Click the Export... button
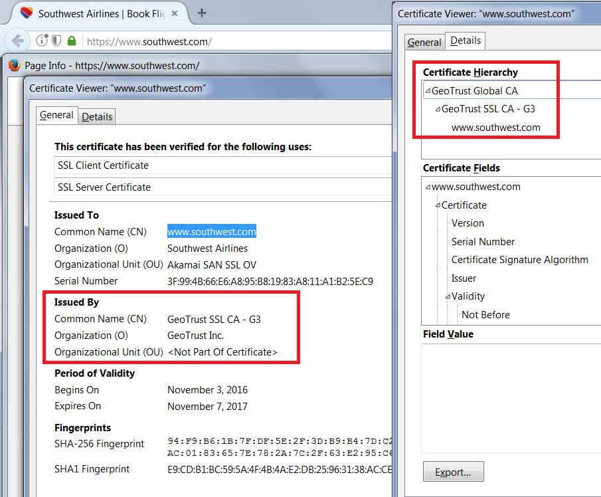 tap(453, 472)
